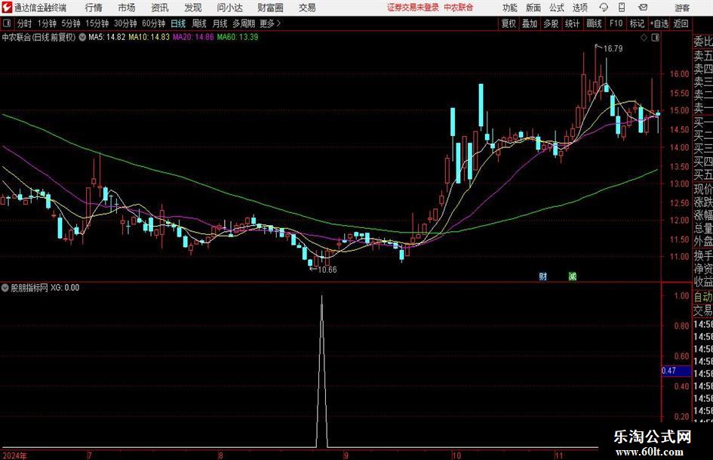Open F10 company info
The height and width of the screenshot is (460, 713).
pos(616,23)
